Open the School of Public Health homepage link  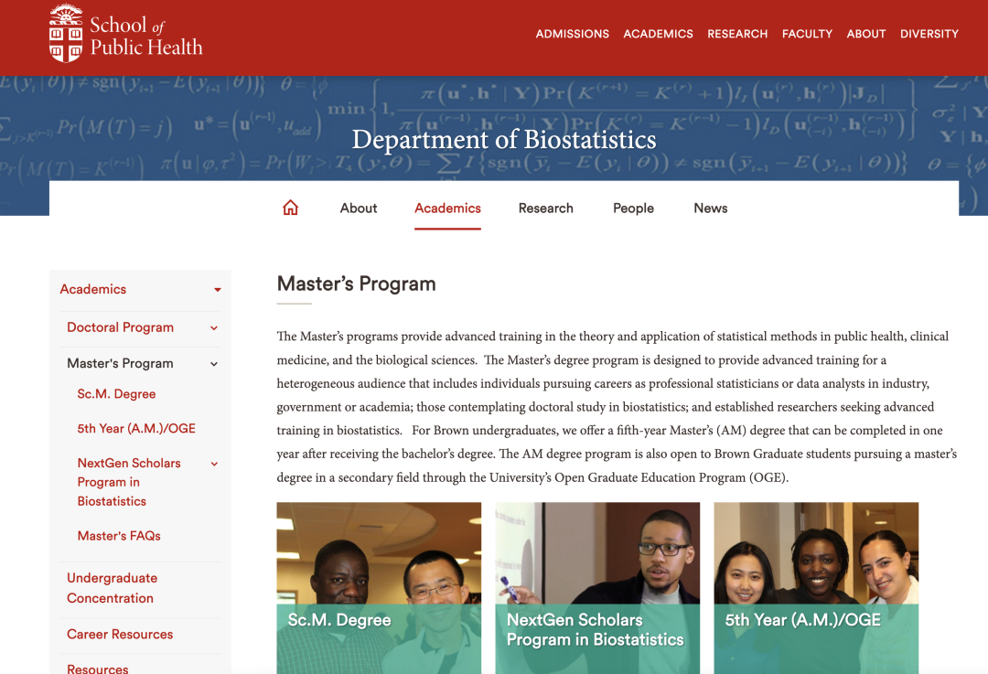pos(146,36)
